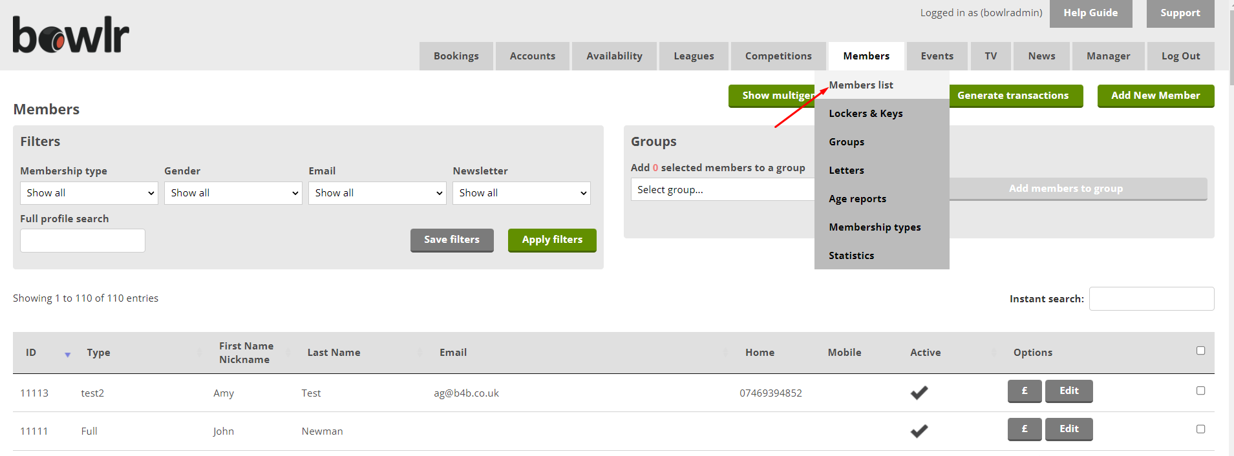Edit member Amy Test

coord(1069,391)
